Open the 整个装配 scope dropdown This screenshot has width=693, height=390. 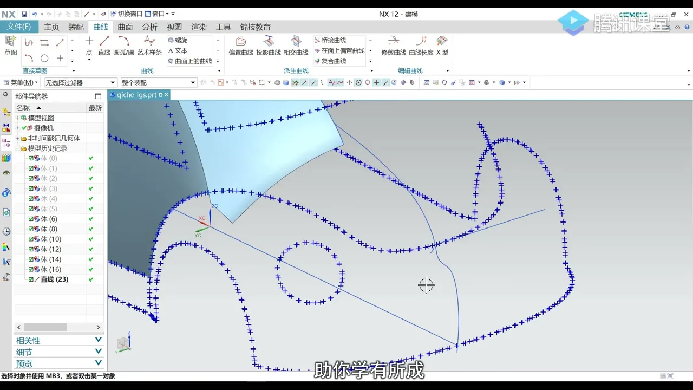[192, 82]
